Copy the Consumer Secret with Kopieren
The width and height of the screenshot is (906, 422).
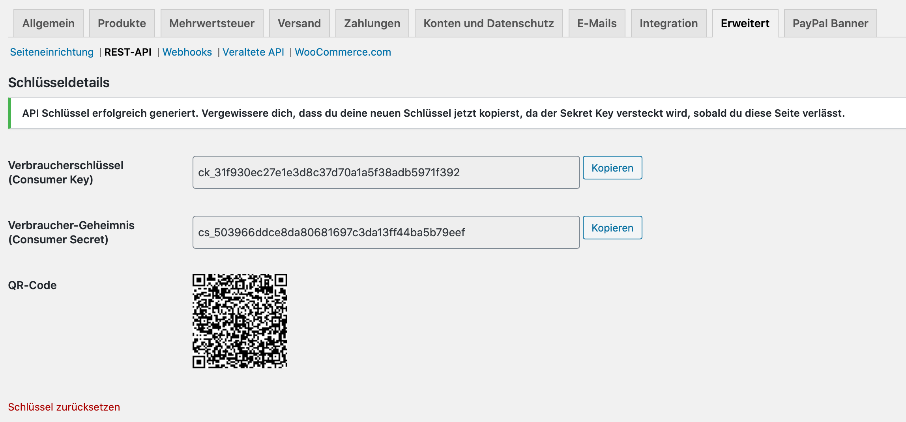[x=612, y=228]
